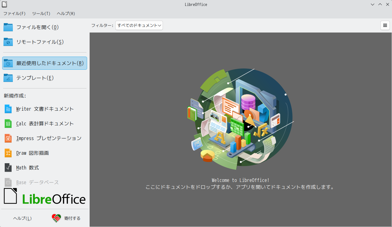Screen dimensions: 392x227
Task: Minimize window with title bar down chevron
Action: tap(373, 4)
